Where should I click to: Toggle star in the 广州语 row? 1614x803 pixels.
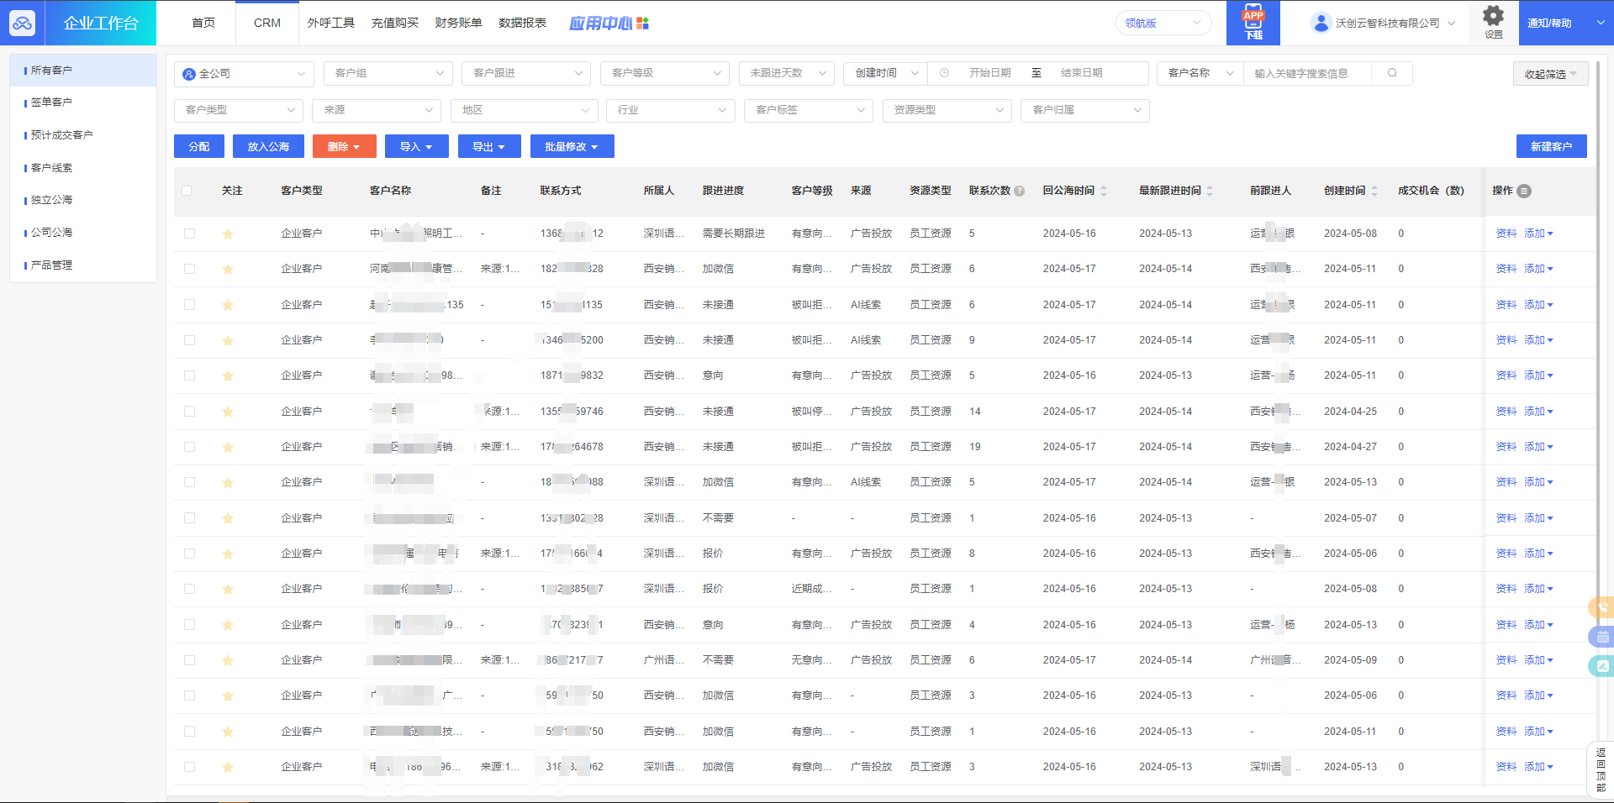click(x=228, y=660)
